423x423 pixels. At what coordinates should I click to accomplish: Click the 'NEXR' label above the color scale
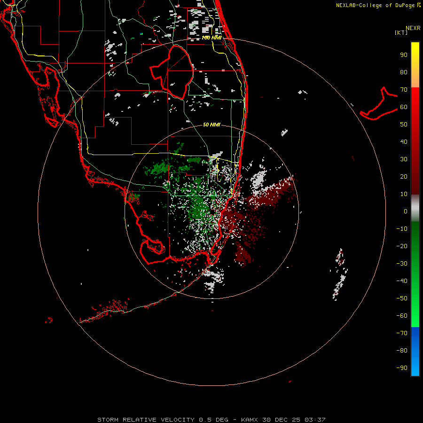(413, 28)
